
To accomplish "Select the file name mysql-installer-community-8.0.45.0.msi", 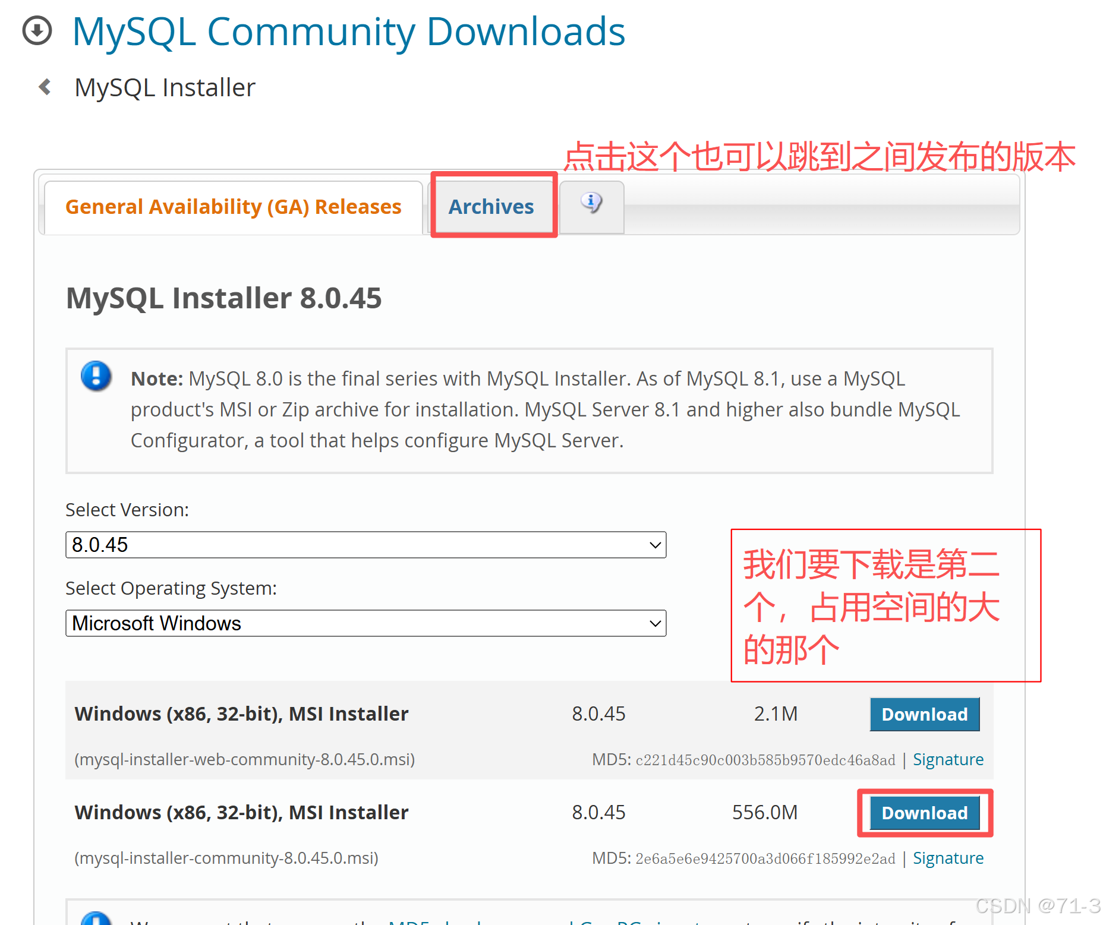I will pos(226,858).
